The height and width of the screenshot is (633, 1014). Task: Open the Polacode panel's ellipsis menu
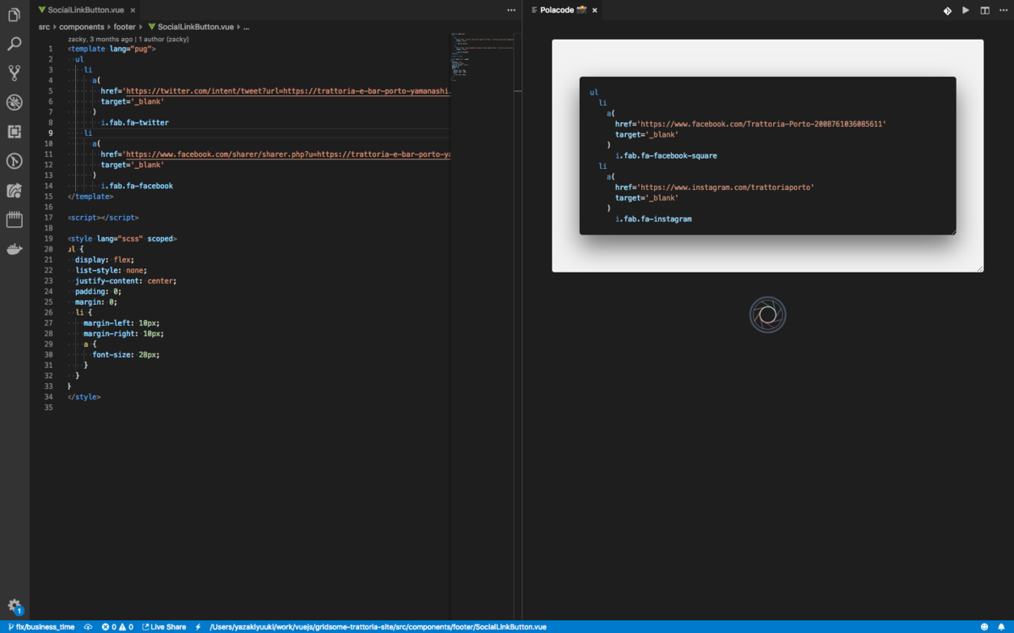pos(1004,10)
